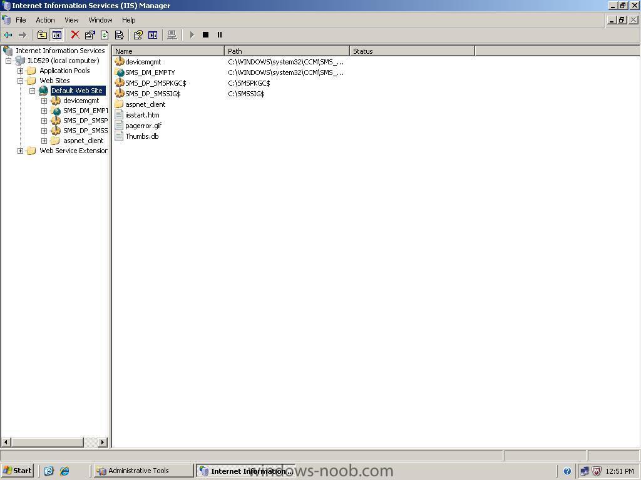Open the Help menu
Image resolution: width=641 pixels, height=480 pixels.
pos(128,20)
